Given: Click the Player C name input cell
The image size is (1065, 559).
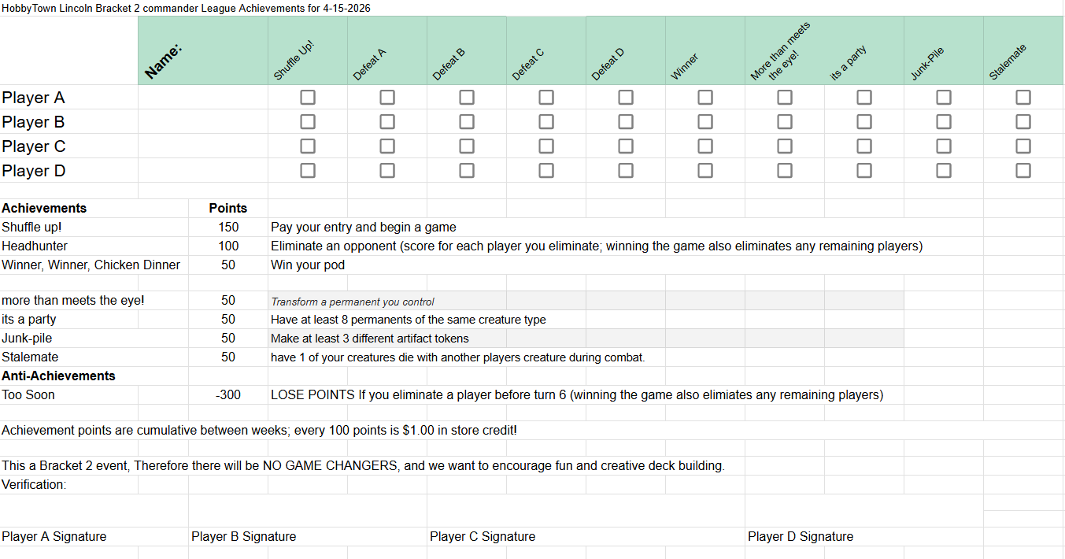Looking at the screenshot, I should tap(202, 146).
